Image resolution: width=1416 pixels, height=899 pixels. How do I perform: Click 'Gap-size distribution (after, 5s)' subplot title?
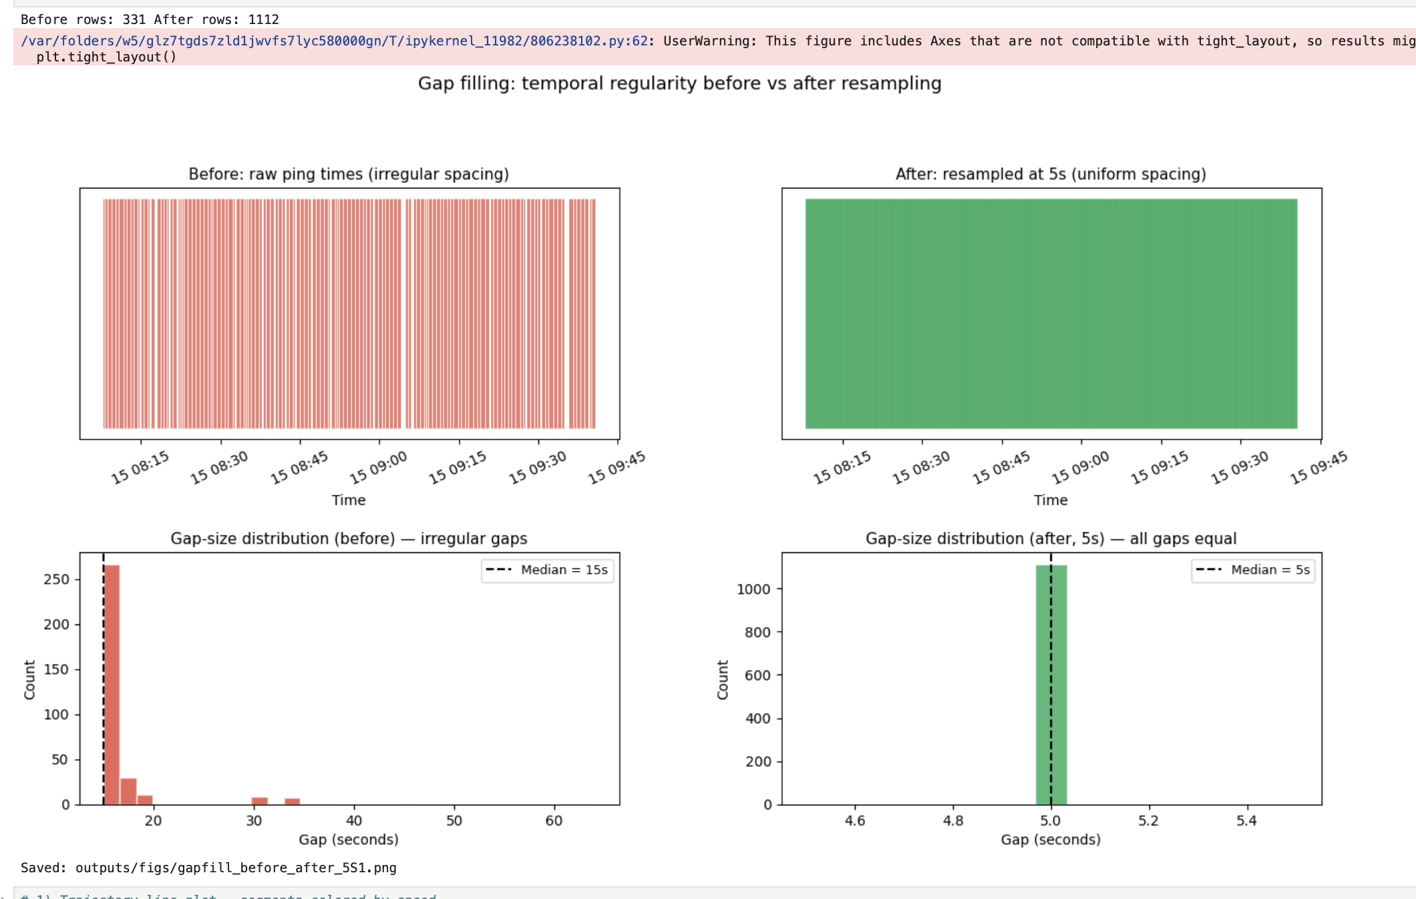(1051, 538)
